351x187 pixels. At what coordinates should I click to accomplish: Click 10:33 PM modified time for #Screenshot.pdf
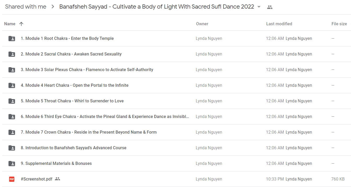275,179
